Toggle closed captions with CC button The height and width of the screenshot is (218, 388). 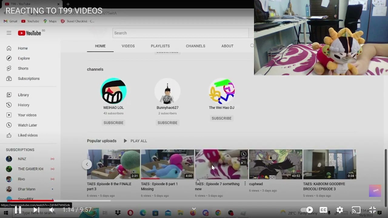(x=323, y=210)
